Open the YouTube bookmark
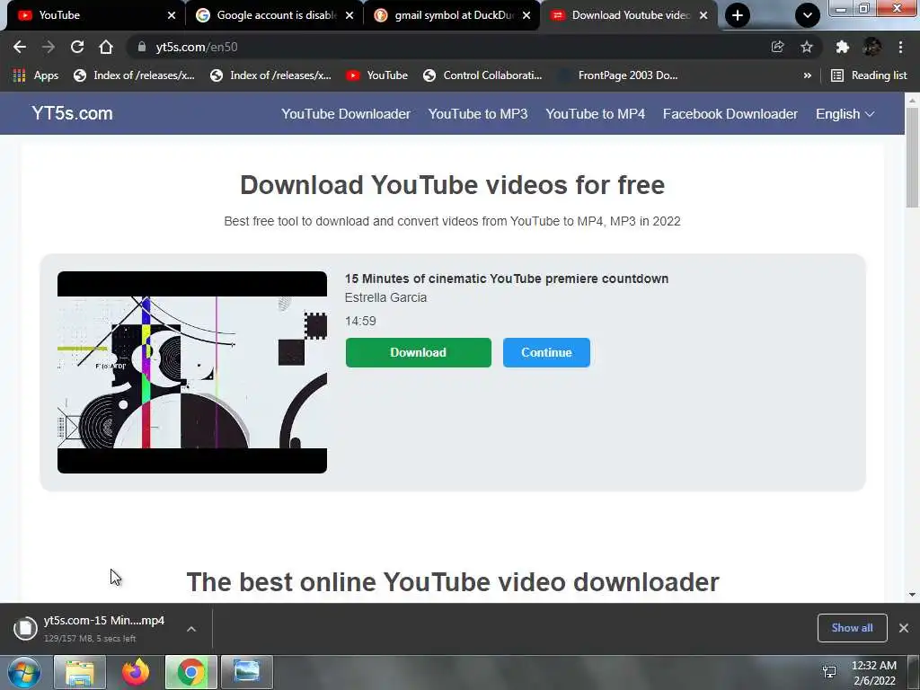The height and width of the screenshot is (690, 920). pos(377,75)
